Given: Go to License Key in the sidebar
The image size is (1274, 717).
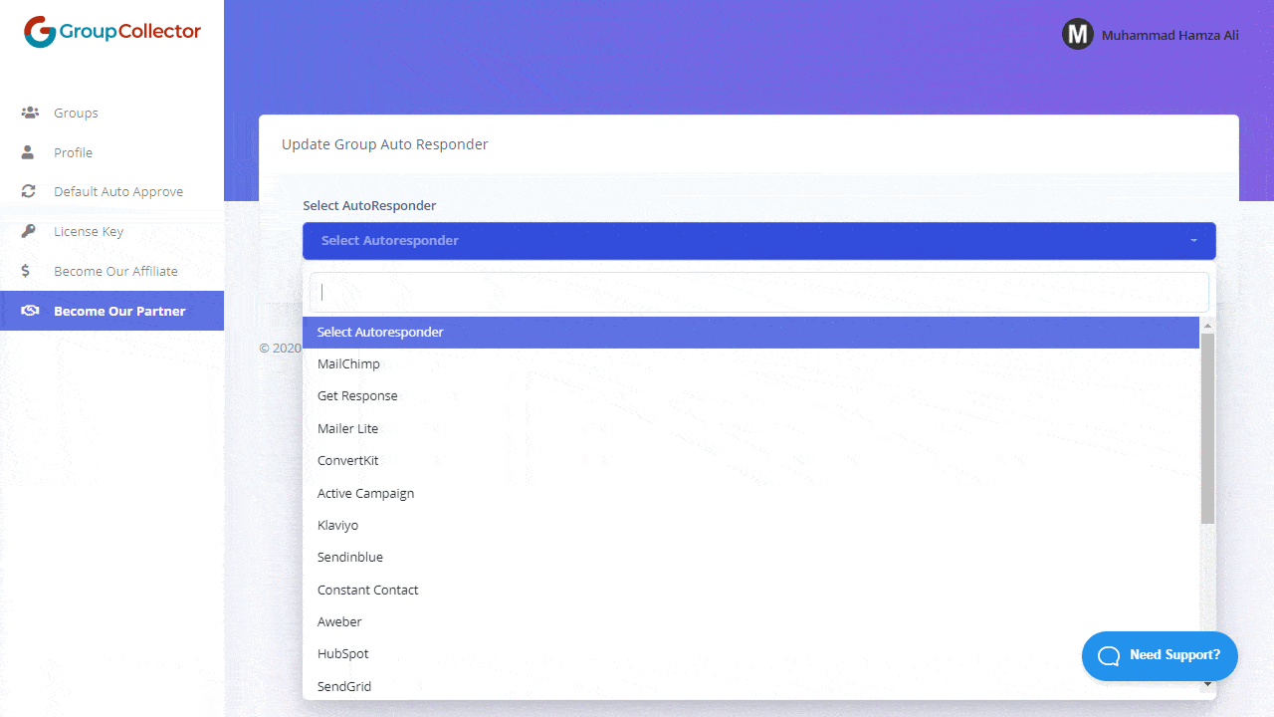Looking at the screenshot, I should [x=89, y=231].
